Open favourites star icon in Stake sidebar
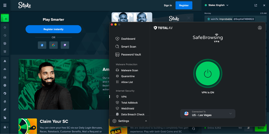The height and width of the screenshot is (134, 269). click(5, 27)
